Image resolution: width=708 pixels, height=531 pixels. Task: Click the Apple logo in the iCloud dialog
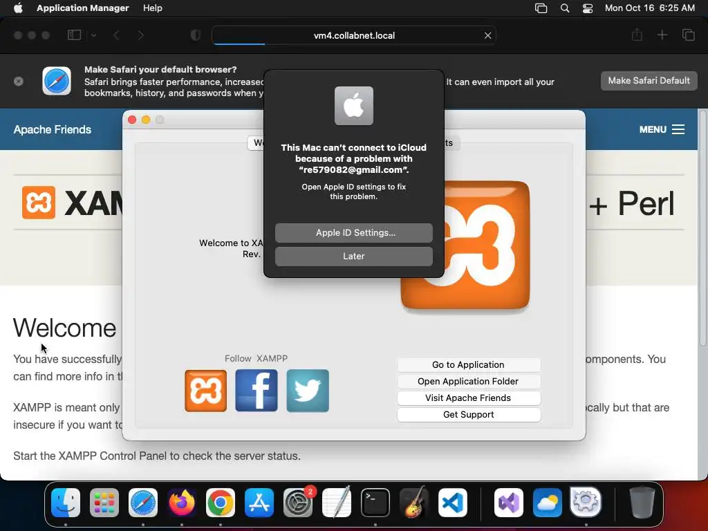pyautogui.click(x=353, y=106)
